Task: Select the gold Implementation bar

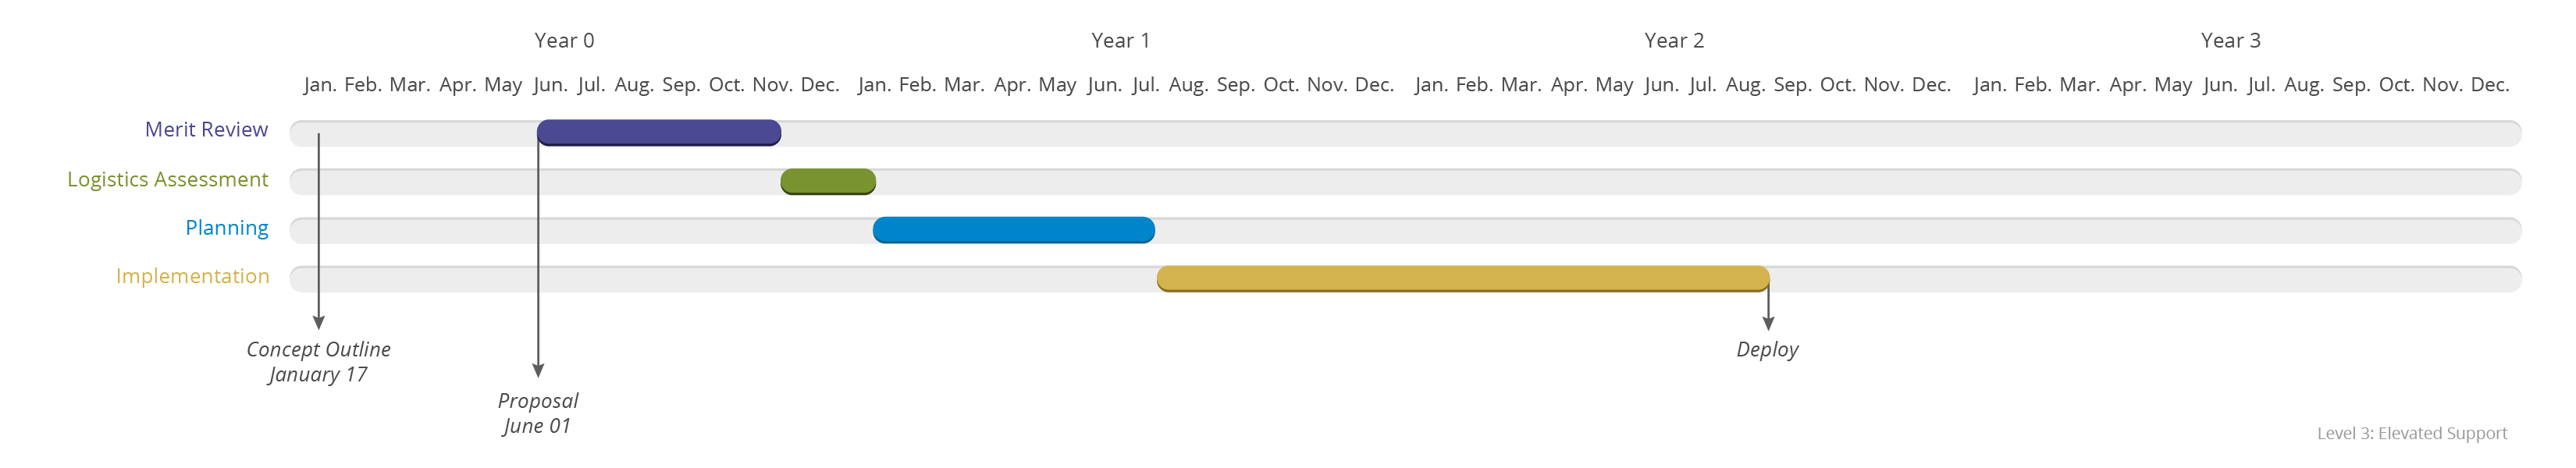Action: 1463,278
